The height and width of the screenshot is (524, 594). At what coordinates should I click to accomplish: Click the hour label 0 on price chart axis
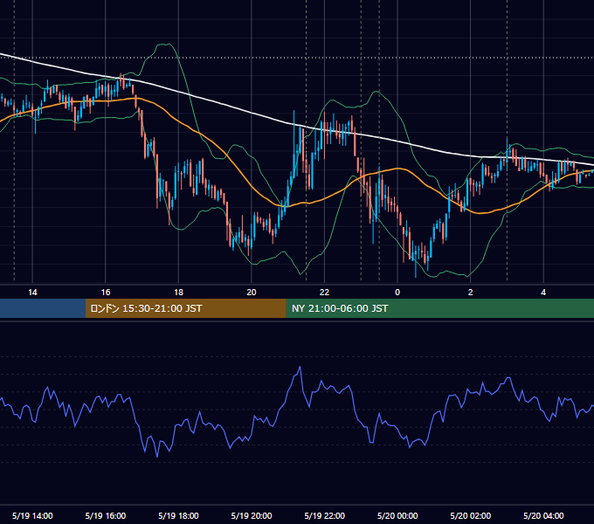pyautogui.click(x=397, y=293)
